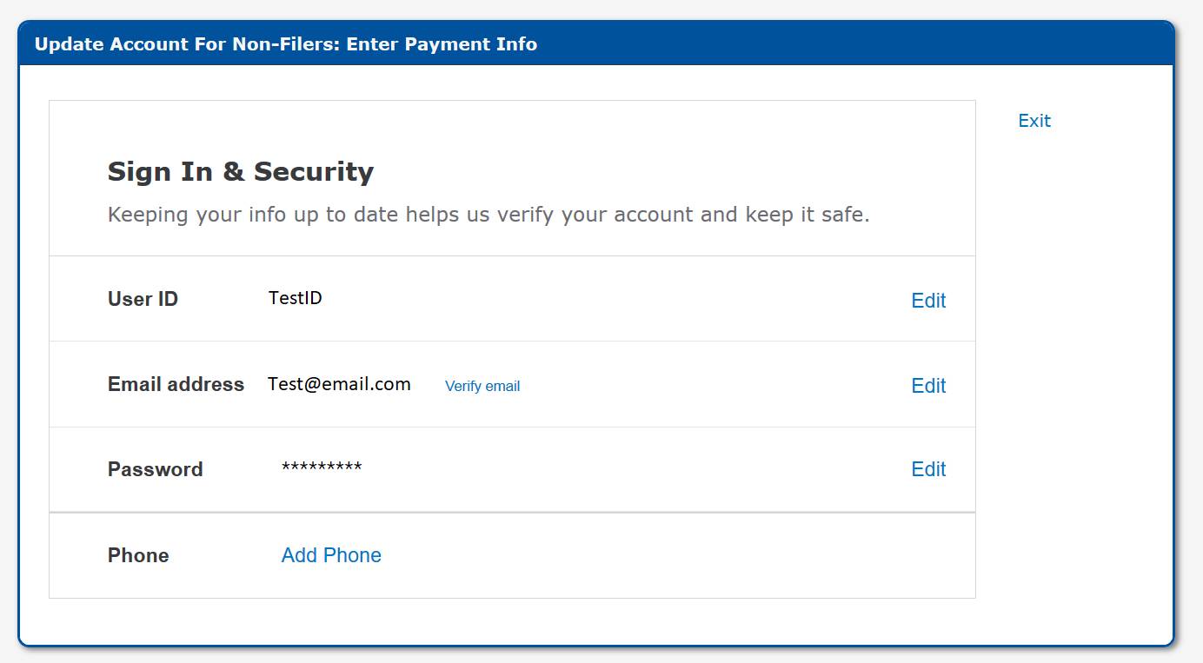Click the Password field label

coord(155,469)
